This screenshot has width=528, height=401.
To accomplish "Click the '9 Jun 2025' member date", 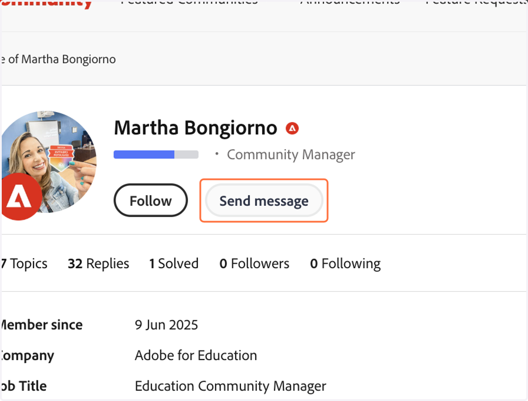I will [166, 325].
